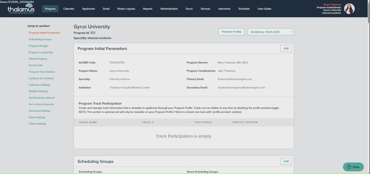
Task: Select the secondary email nicole.thalamusgme@thalamusgme.com
Action: [x=241, y=87]
